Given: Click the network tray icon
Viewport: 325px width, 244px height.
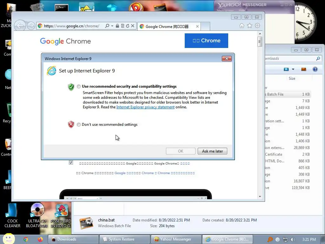Looking at the screenshot, I should (x=285, y=240).
